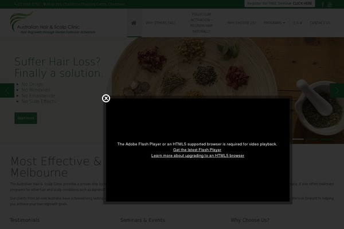Screen dimensions: 344x229
Task: Click the Read more button
Action: (x=26, y=118)
